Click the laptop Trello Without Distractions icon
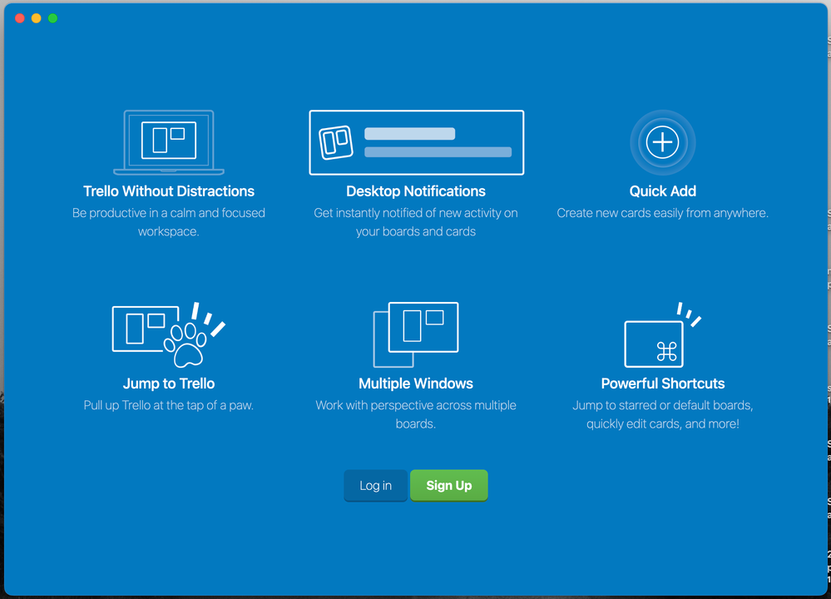Viewport: 831px width, 599px height. pos(169,142)
